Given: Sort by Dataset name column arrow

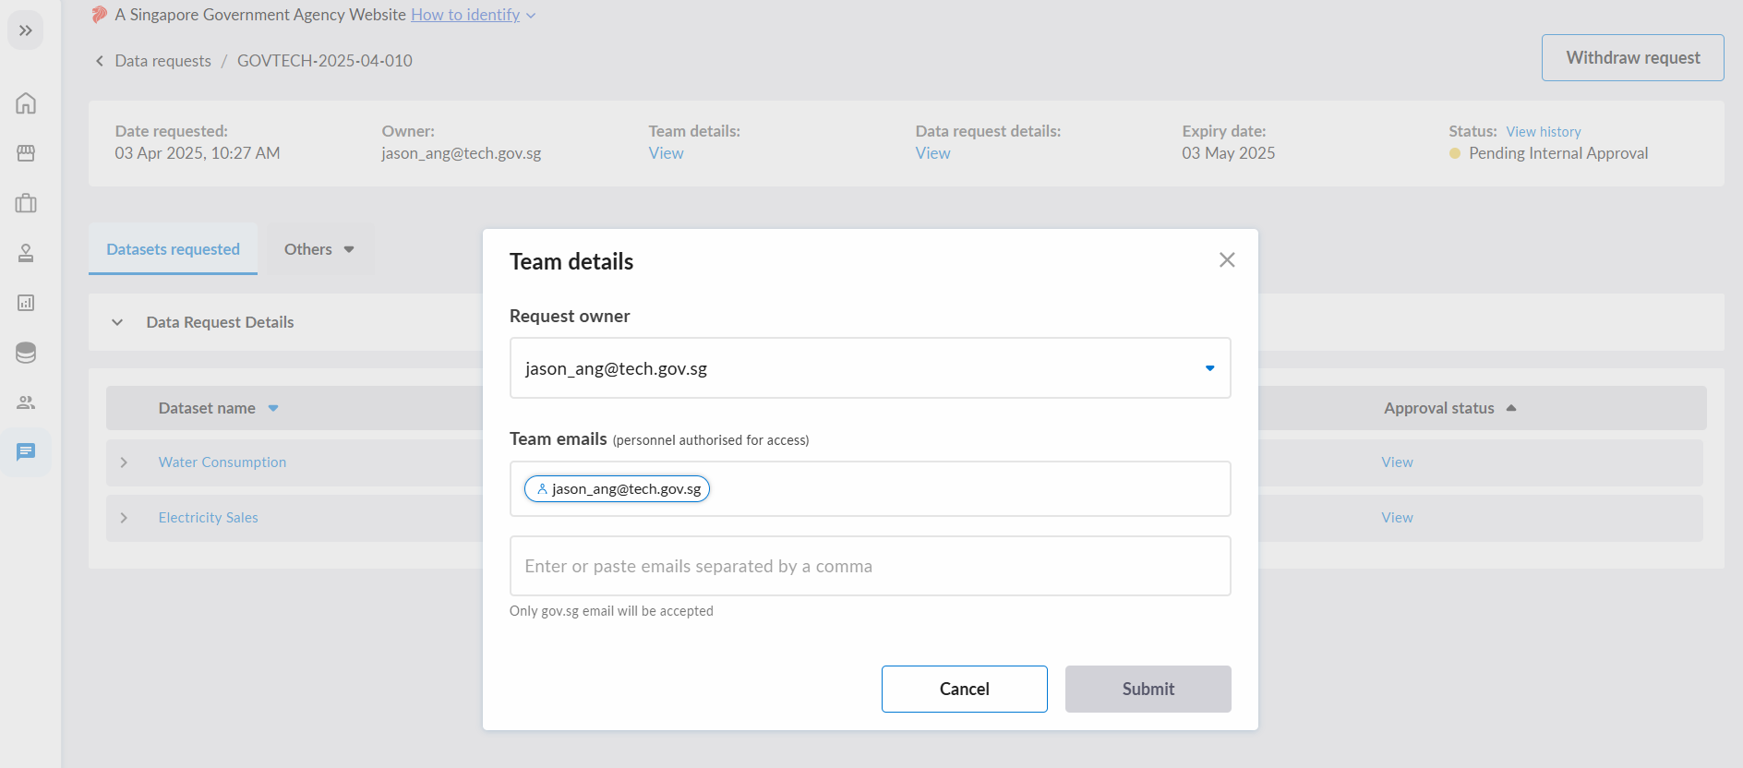Looking at the screenshot, I should (x=273, y=408).
